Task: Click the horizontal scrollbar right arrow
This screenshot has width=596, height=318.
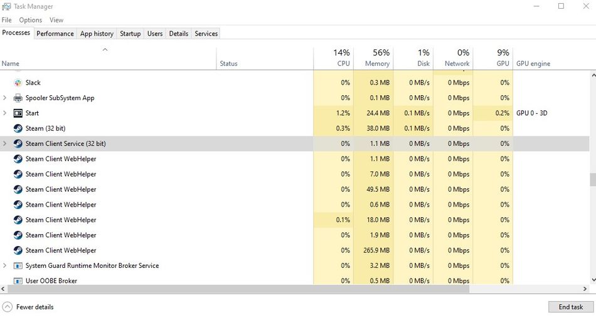Action: (x=585, y=289)
